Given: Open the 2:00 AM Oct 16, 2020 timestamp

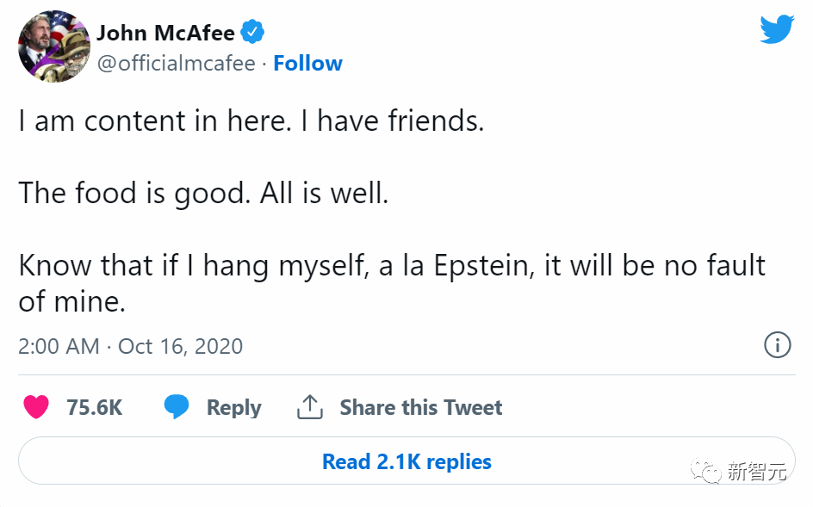Looking at the screenshot, I should coord(130,346).
